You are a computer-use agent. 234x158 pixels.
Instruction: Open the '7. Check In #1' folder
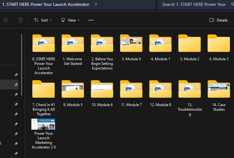pos(43,90)
